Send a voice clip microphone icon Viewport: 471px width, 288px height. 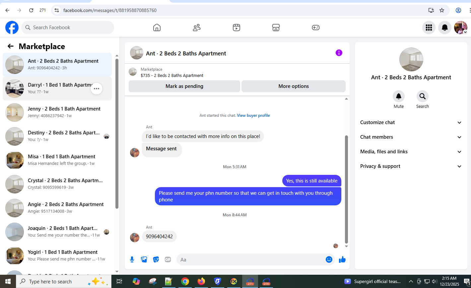point(132,259)
